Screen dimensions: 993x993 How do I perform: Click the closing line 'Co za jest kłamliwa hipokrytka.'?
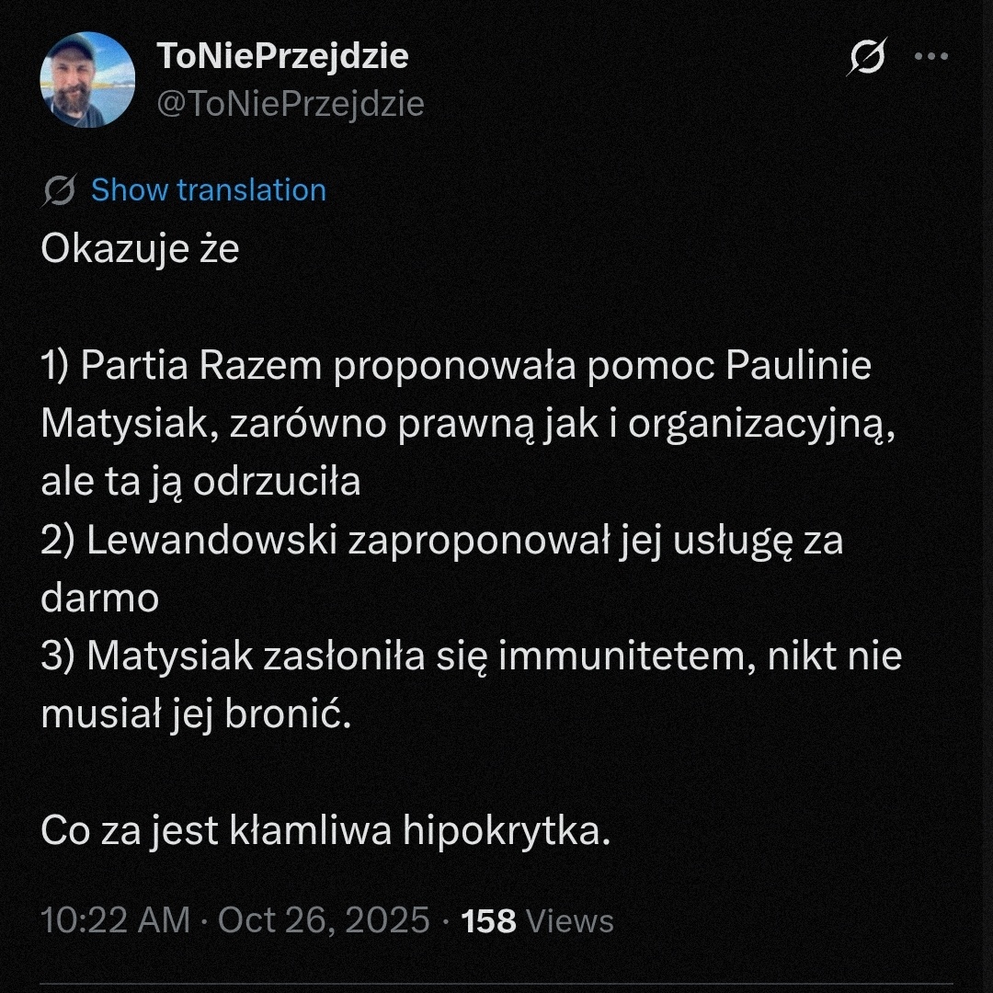pos(325,830)
